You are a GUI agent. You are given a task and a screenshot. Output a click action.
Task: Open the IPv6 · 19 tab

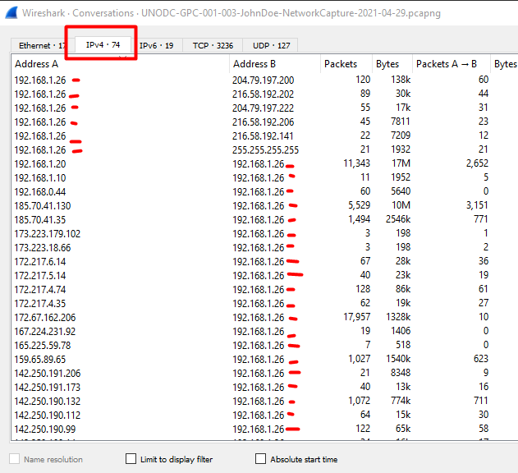(156, 46)
